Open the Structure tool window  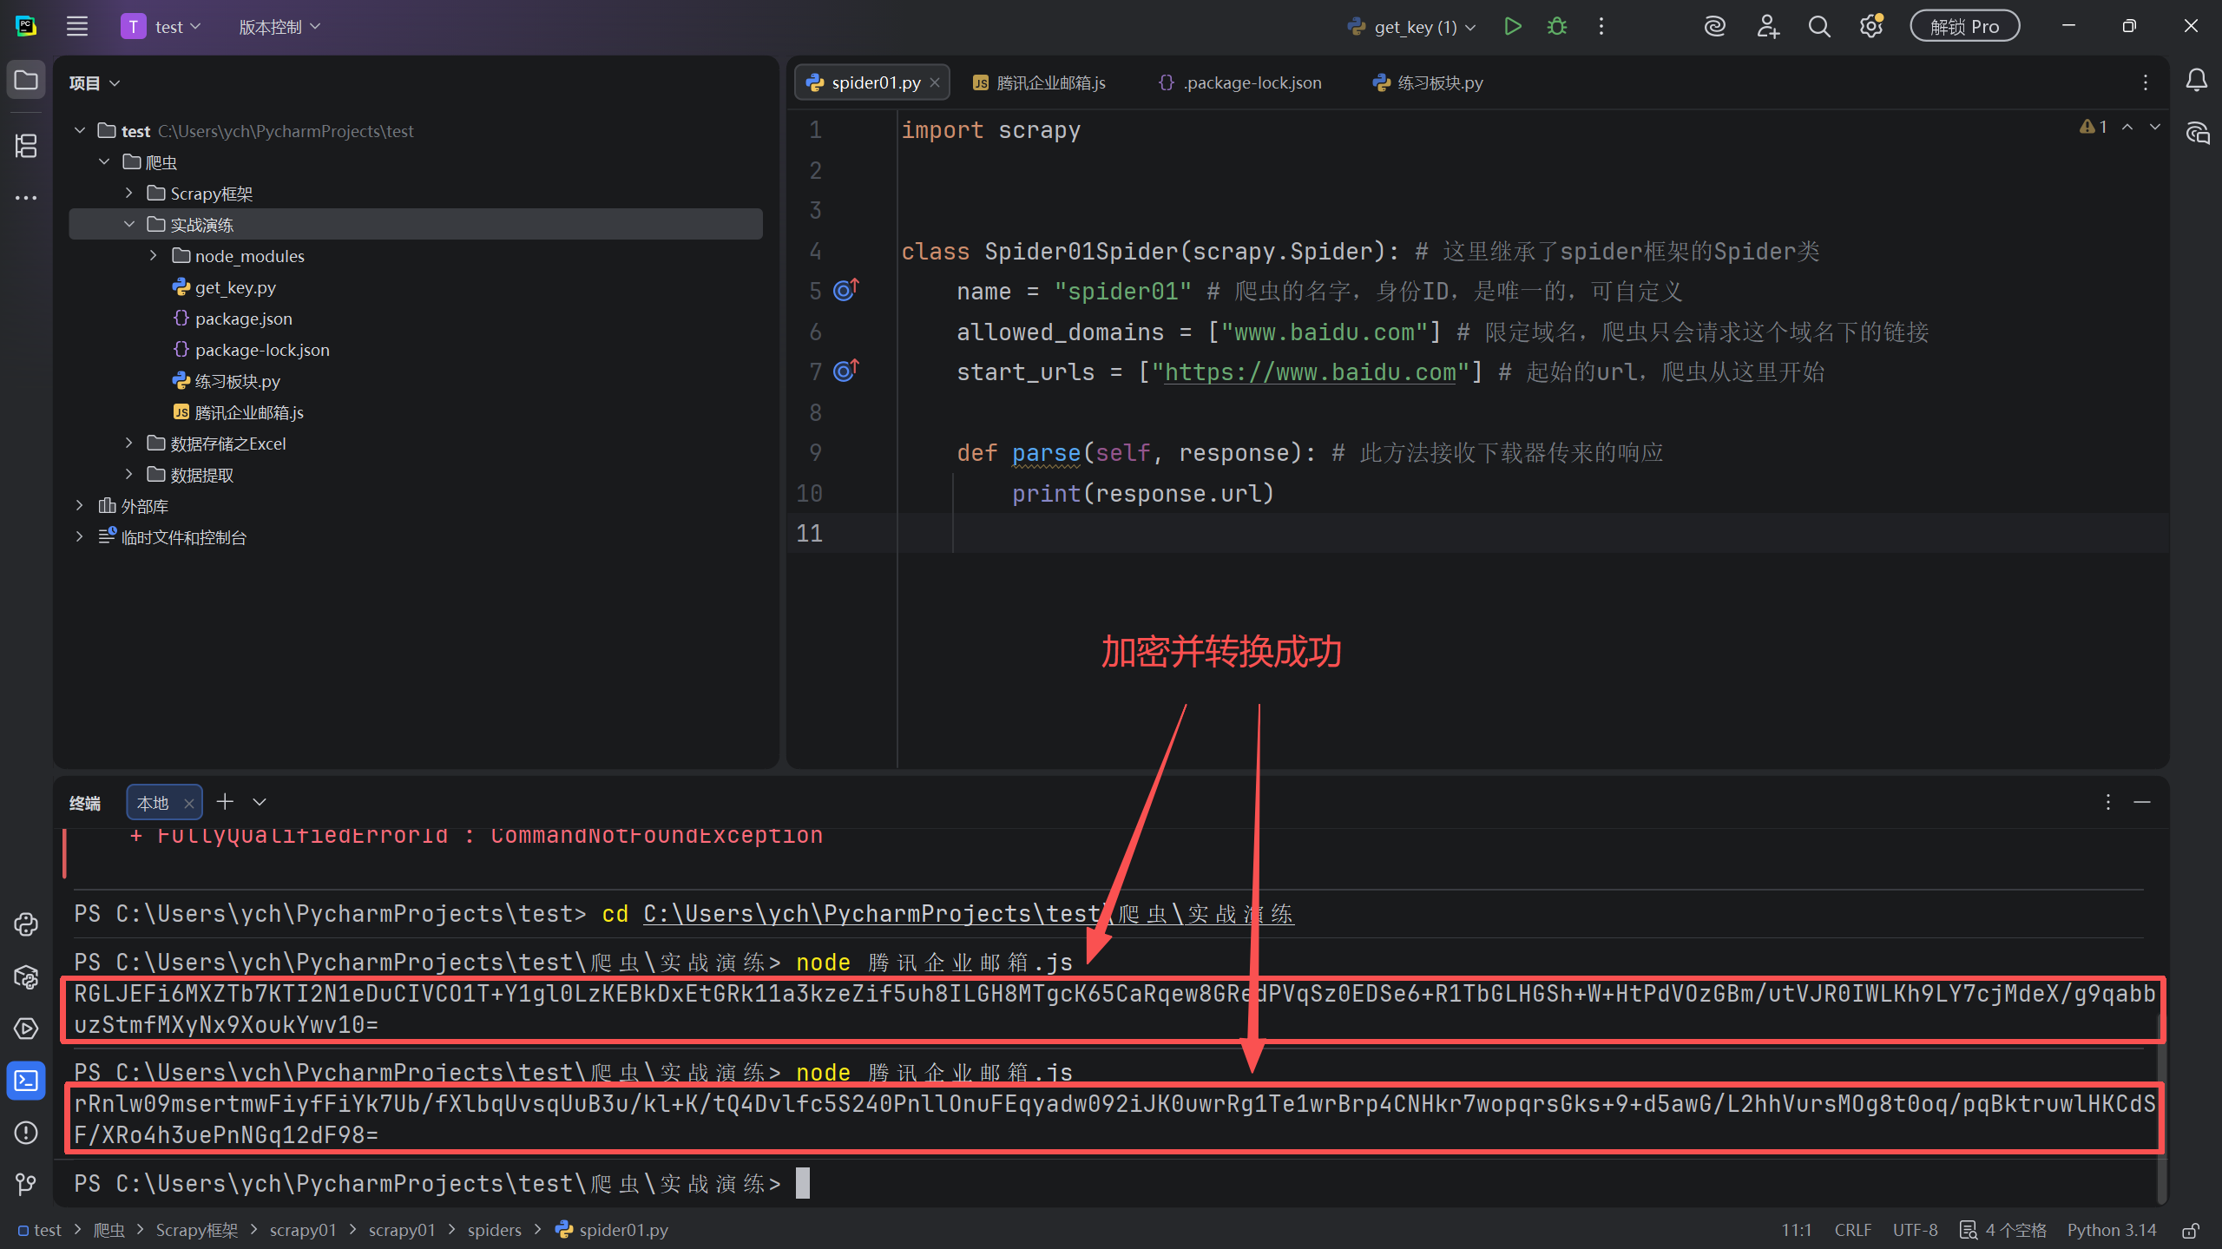pos(26,146)
